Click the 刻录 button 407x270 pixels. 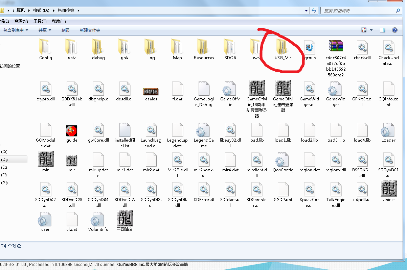pos(66,30)
